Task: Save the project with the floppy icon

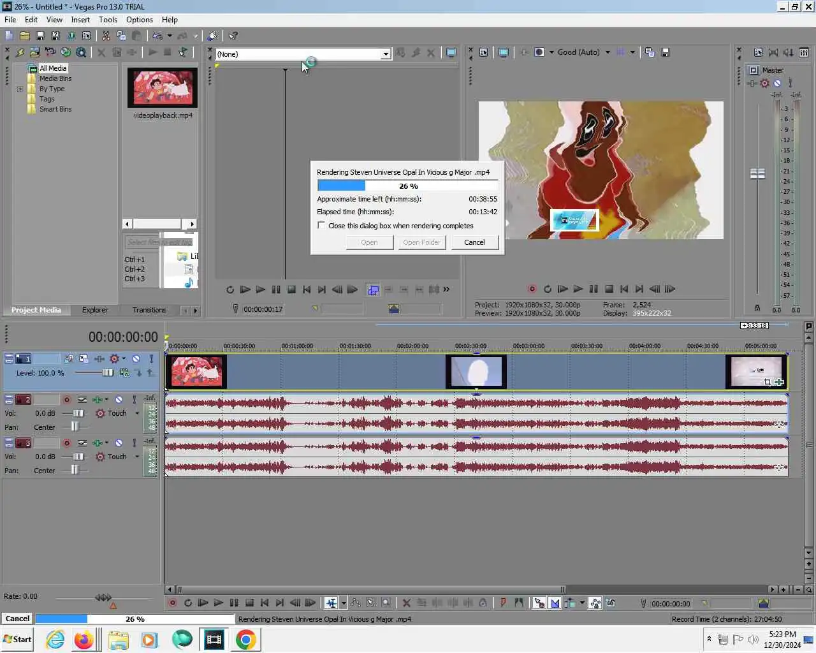Action: coord(40,36)
